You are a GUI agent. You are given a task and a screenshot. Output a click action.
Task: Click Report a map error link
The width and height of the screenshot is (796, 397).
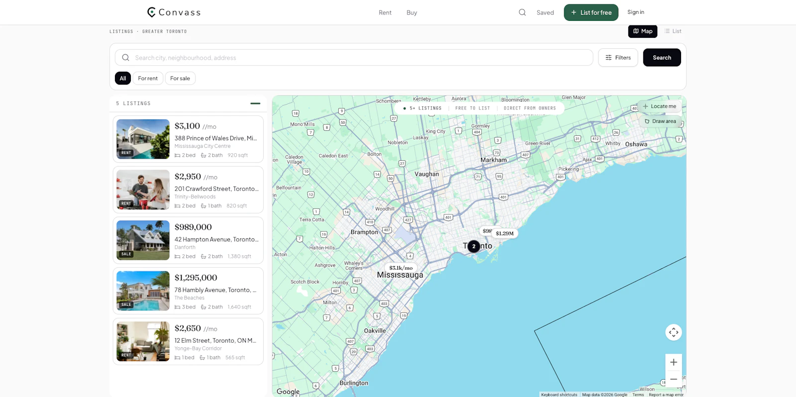666,395
